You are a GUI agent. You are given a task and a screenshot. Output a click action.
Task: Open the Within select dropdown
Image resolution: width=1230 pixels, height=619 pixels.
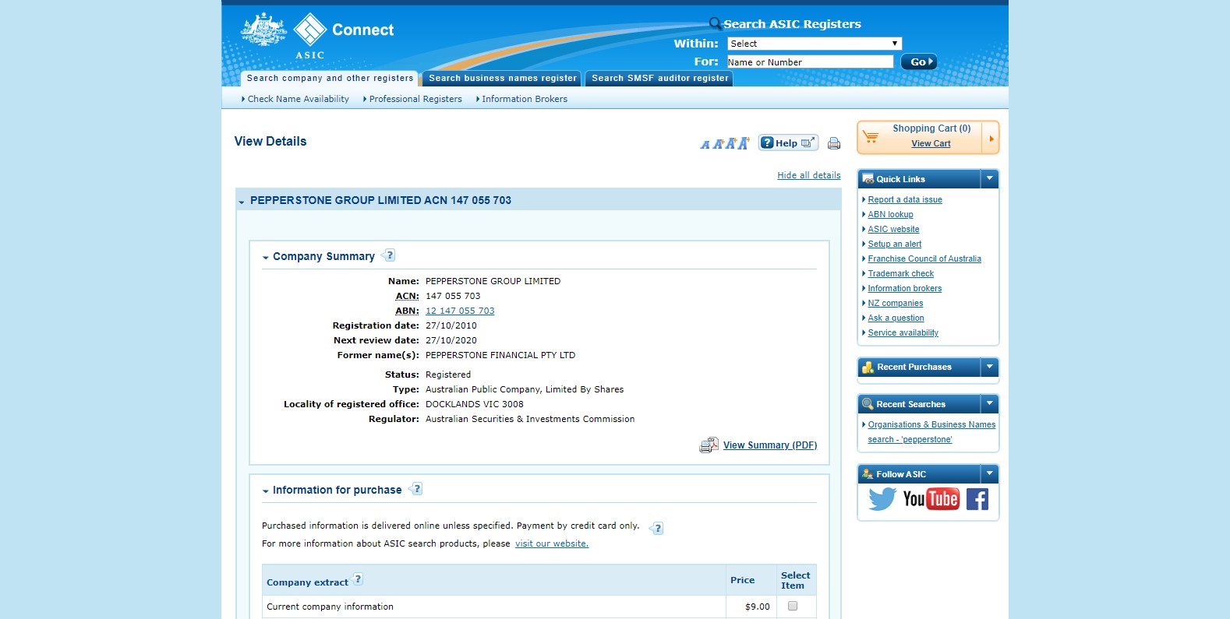(x=814, y=44)
